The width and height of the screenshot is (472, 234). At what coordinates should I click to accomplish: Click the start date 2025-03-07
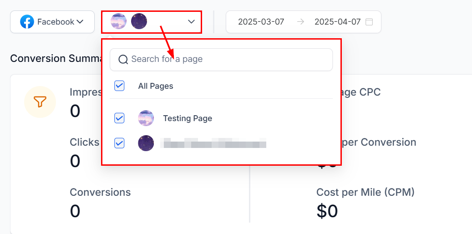[261, 22]
